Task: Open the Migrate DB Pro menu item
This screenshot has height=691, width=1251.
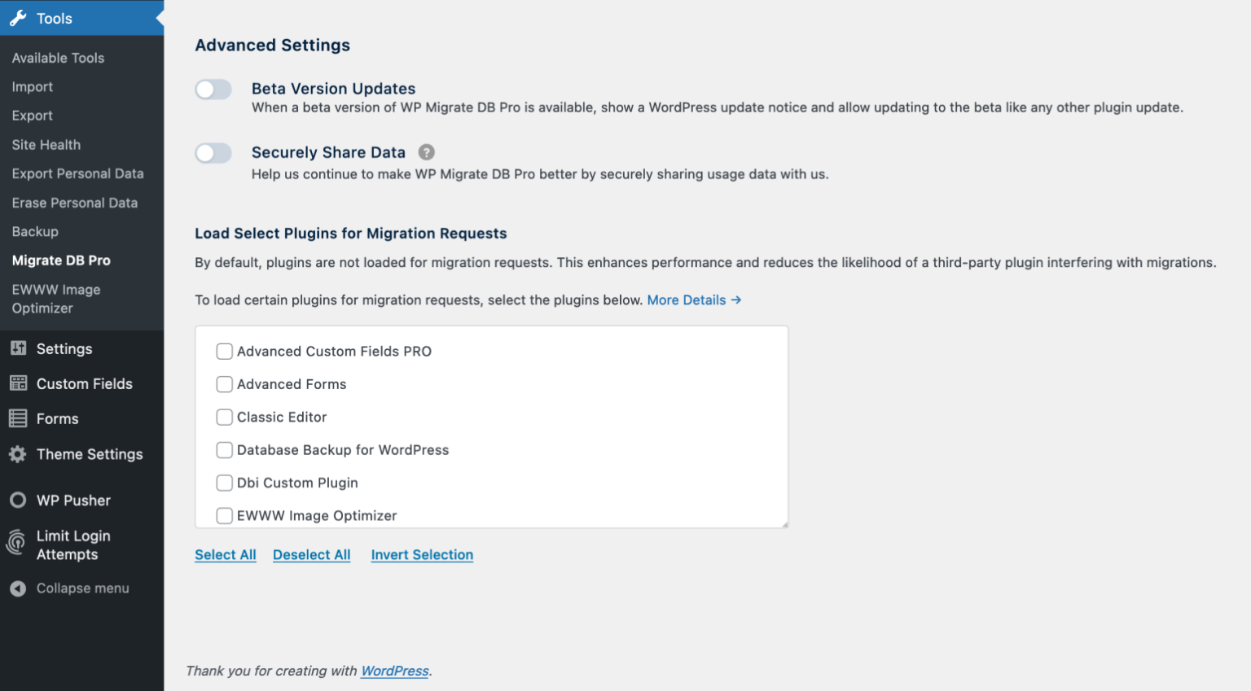Action: point(61,260)
